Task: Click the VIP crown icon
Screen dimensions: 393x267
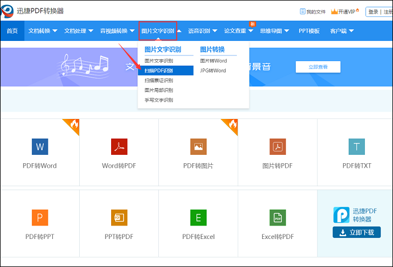Action: point(335,12)
